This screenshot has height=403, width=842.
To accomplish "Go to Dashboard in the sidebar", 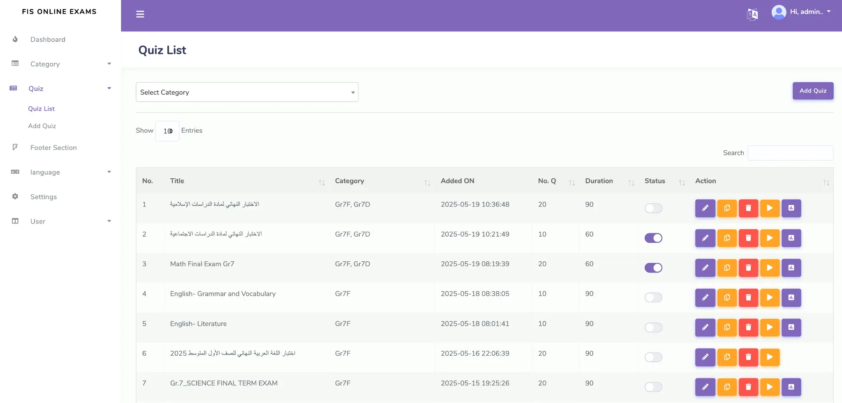I will tap(48, 39).
